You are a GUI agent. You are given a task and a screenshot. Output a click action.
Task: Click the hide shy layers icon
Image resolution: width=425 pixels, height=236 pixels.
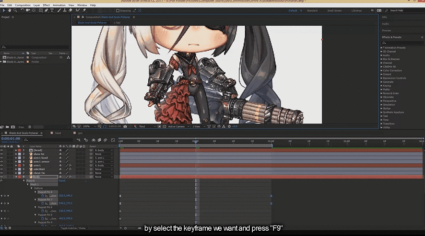[x=94, y=140]
